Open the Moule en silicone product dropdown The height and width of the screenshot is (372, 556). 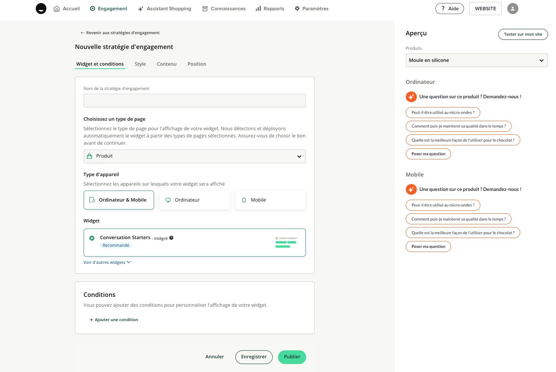click(x=477, y=60)
